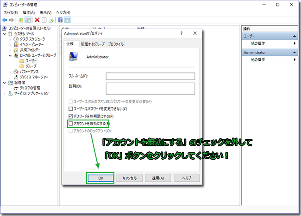Open 他の操作 submenu under Administrator
This screenshot has height=216, width=301.
point(270,60)
